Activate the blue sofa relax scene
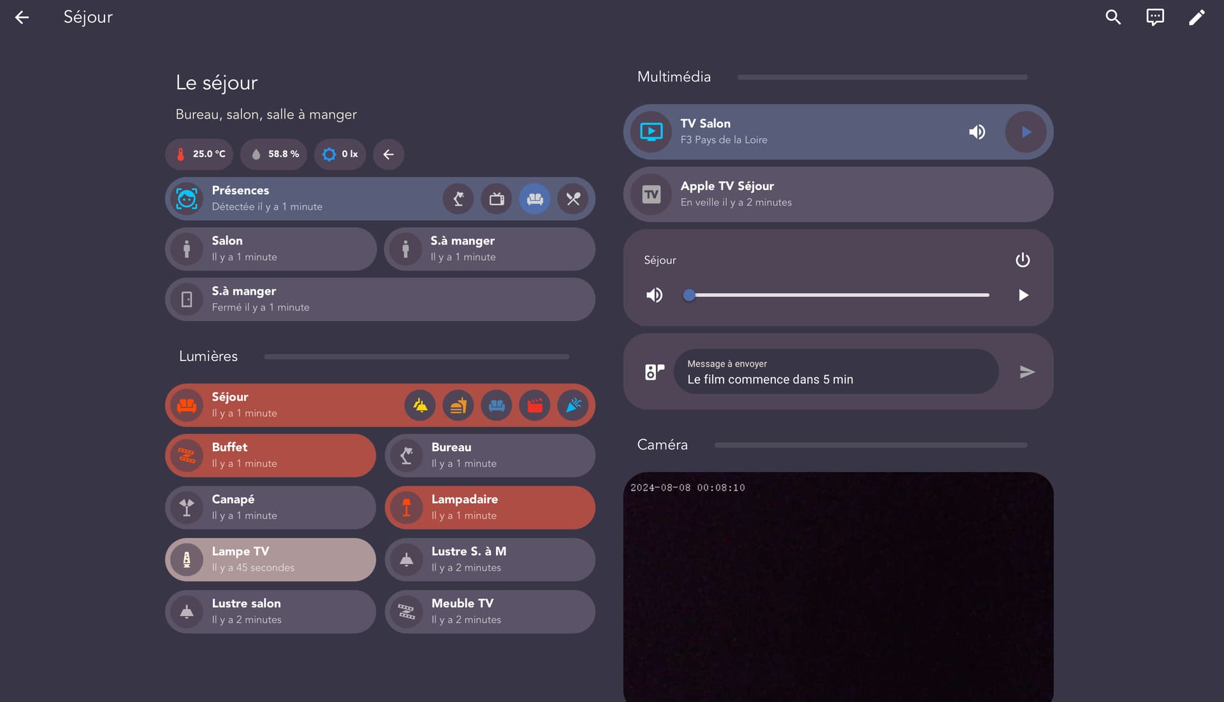The width and height of the screenshot is (1224, 702). click(497, 405)
